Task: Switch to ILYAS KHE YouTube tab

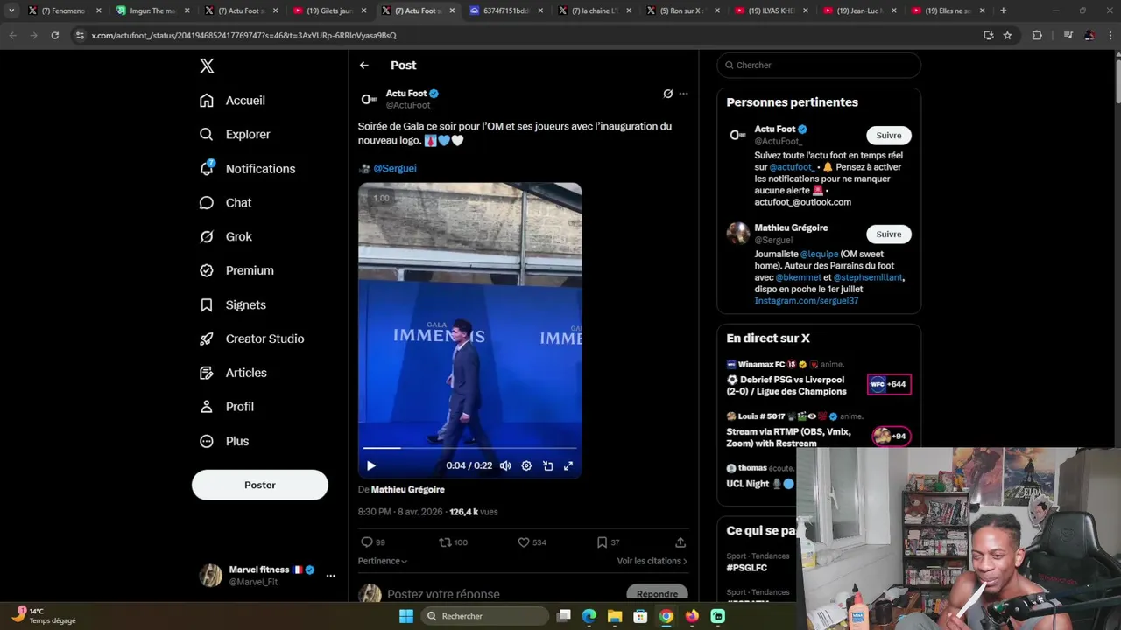Action: pyautogui.click(x=770, y=10)
